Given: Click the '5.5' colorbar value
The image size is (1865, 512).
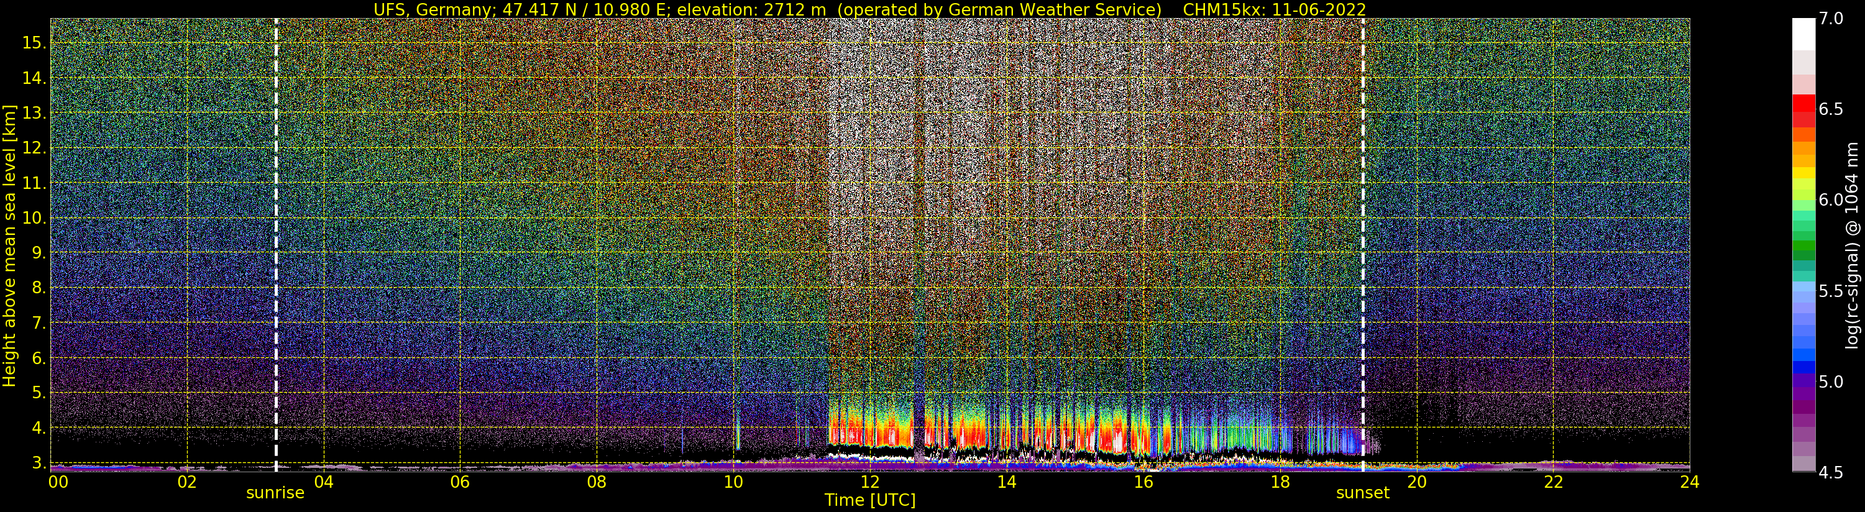Looking at the screenshot, I should click(x=1830, y=290).
